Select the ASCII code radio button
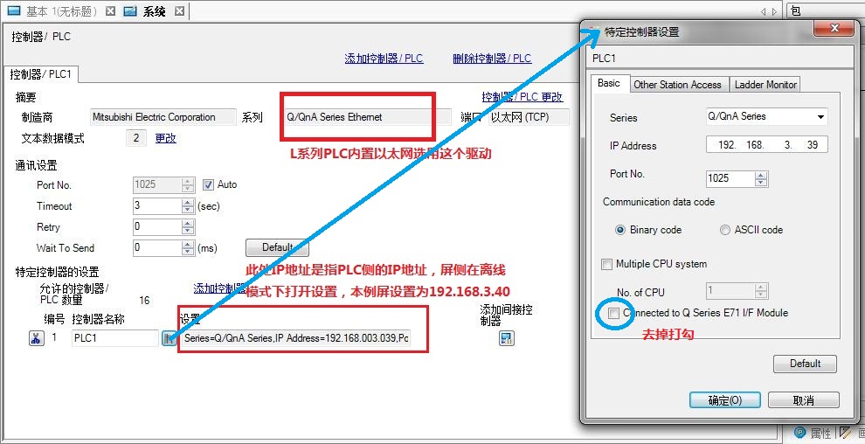865x444 pixels. (x=725, y=230)
